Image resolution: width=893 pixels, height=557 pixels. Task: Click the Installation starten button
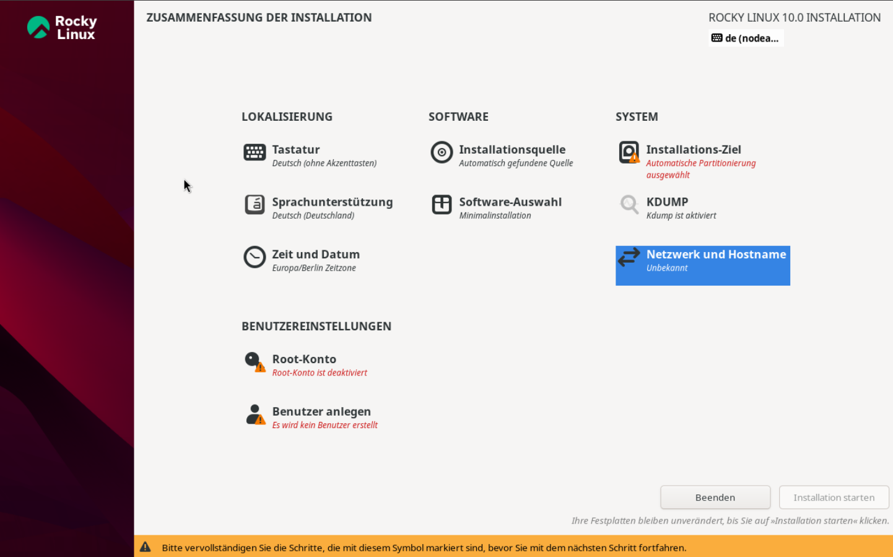[x=834, y=498]
